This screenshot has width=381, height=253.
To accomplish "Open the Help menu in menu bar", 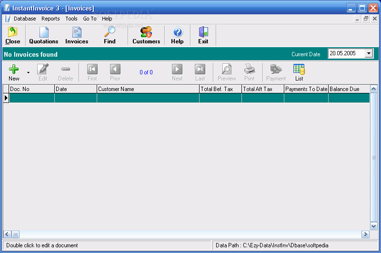I will click(x=107, y=19).
